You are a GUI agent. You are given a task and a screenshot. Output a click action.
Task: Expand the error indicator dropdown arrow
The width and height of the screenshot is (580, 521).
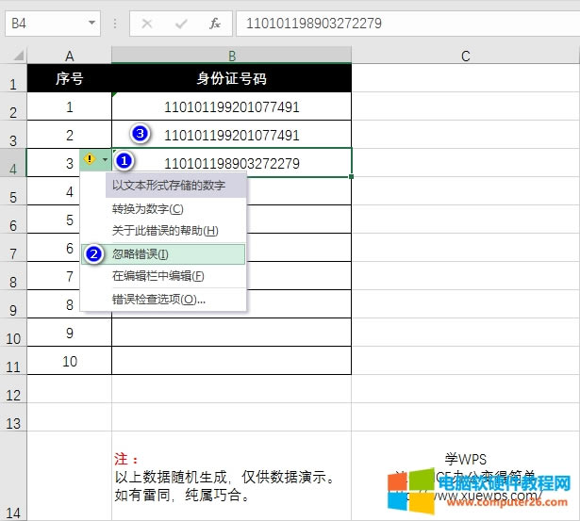coord(104,161)
